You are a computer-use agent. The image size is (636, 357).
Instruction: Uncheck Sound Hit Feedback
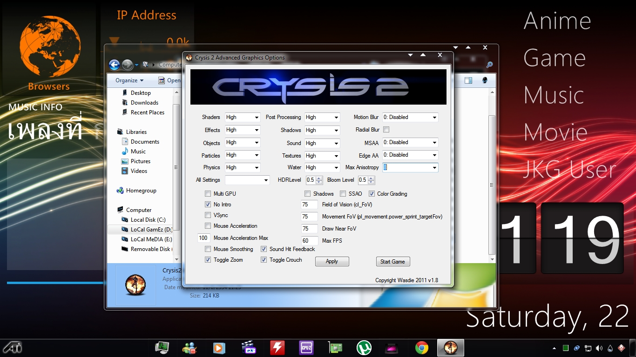(264, 249)
